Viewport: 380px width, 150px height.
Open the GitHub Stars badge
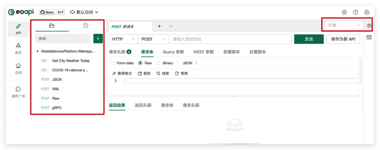pos(47,12)
